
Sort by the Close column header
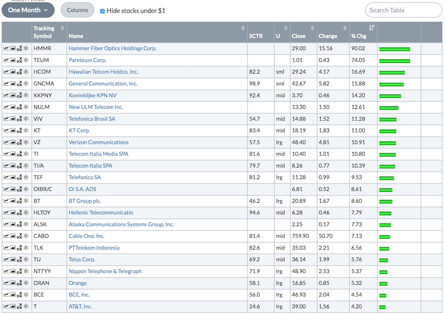tap(299, 36)
